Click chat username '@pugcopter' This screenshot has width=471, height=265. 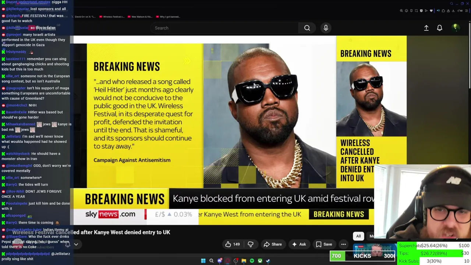15,88
